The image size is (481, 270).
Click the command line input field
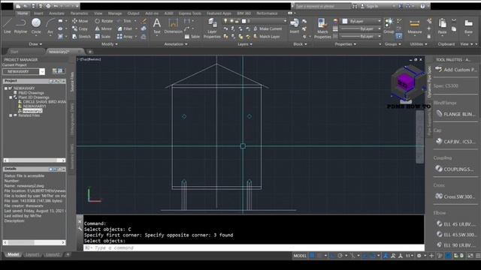point(254,247)
